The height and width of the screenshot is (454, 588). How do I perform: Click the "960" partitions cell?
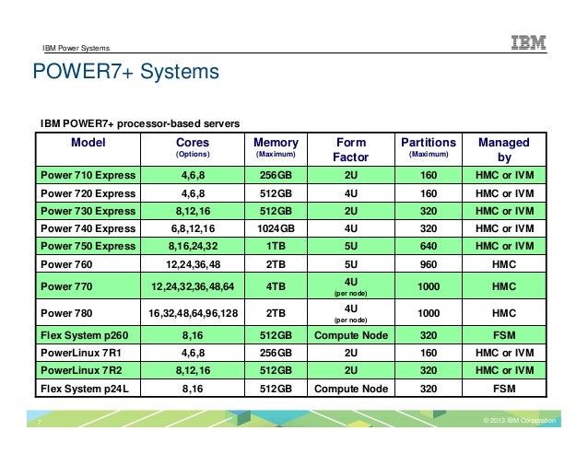point(429,264)
